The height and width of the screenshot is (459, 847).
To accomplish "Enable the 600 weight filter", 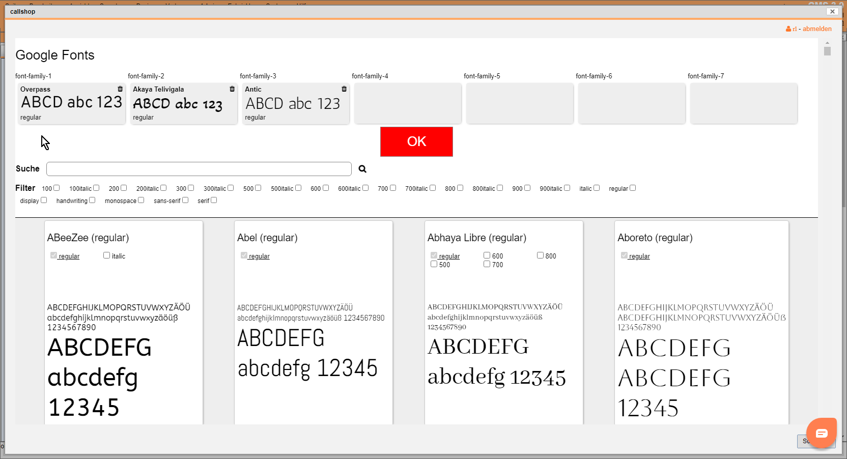I will (x=326, y=188).
